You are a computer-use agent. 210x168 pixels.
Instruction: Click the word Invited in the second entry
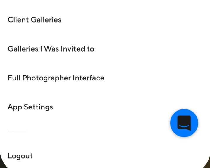(73, 49)
